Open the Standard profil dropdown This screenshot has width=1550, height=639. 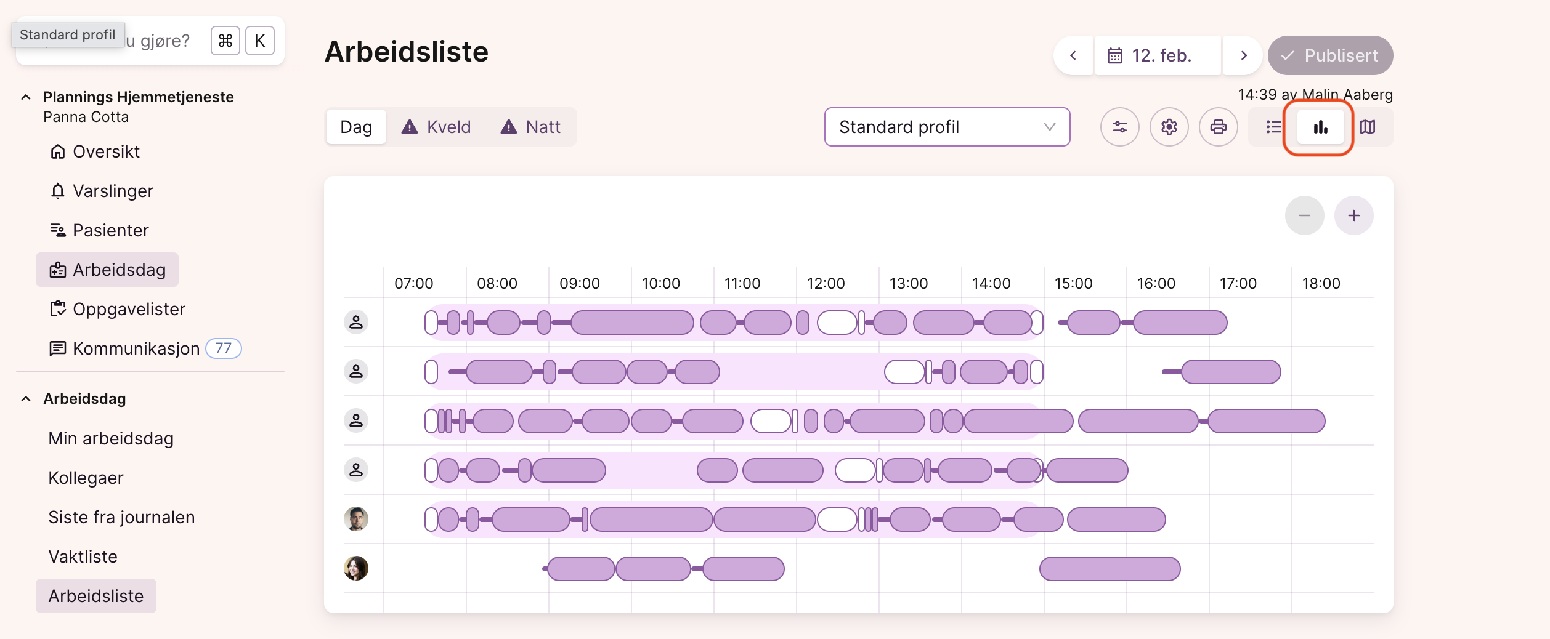947,127
